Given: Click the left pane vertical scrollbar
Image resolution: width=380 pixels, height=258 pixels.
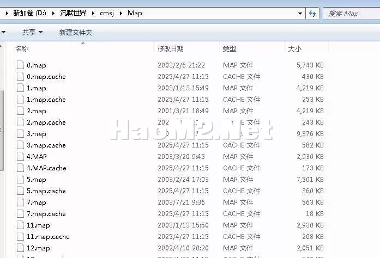Looking at the screenshot, I should pyautogui.click(x=2, y=131).
